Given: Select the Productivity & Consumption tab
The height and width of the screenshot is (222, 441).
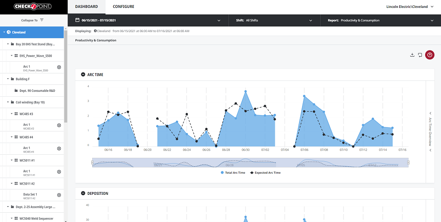Looking at the screenshot, I should point(96,40).
